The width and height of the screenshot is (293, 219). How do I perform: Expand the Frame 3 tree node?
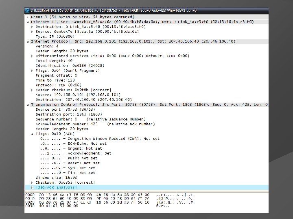[28, 17]
